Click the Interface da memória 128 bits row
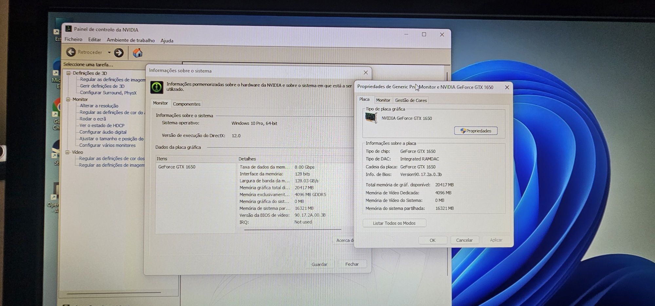 click(275, 174)
